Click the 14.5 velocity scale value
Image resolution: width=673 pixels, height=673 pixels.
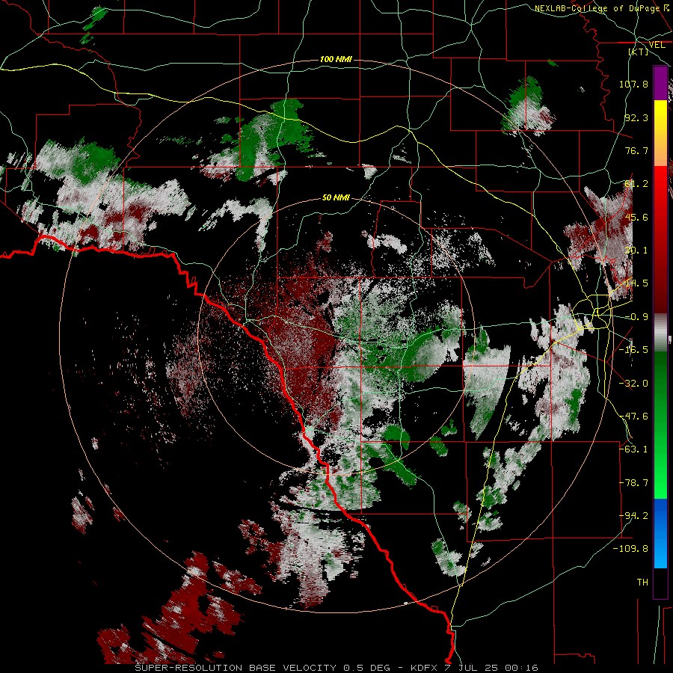coord(636,283)
